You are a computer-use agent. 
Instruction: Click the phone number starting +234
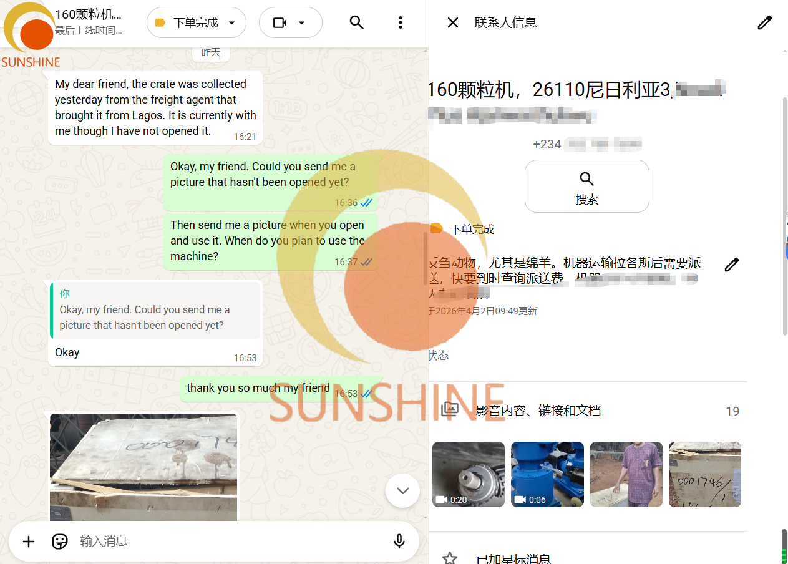point(586,144)
